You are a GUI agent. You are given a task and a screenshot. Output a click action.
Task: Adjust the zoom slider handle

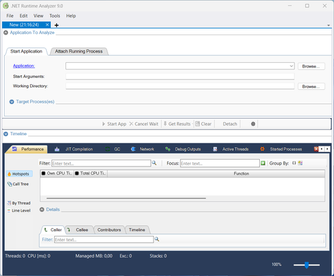[x=307, y=265]
